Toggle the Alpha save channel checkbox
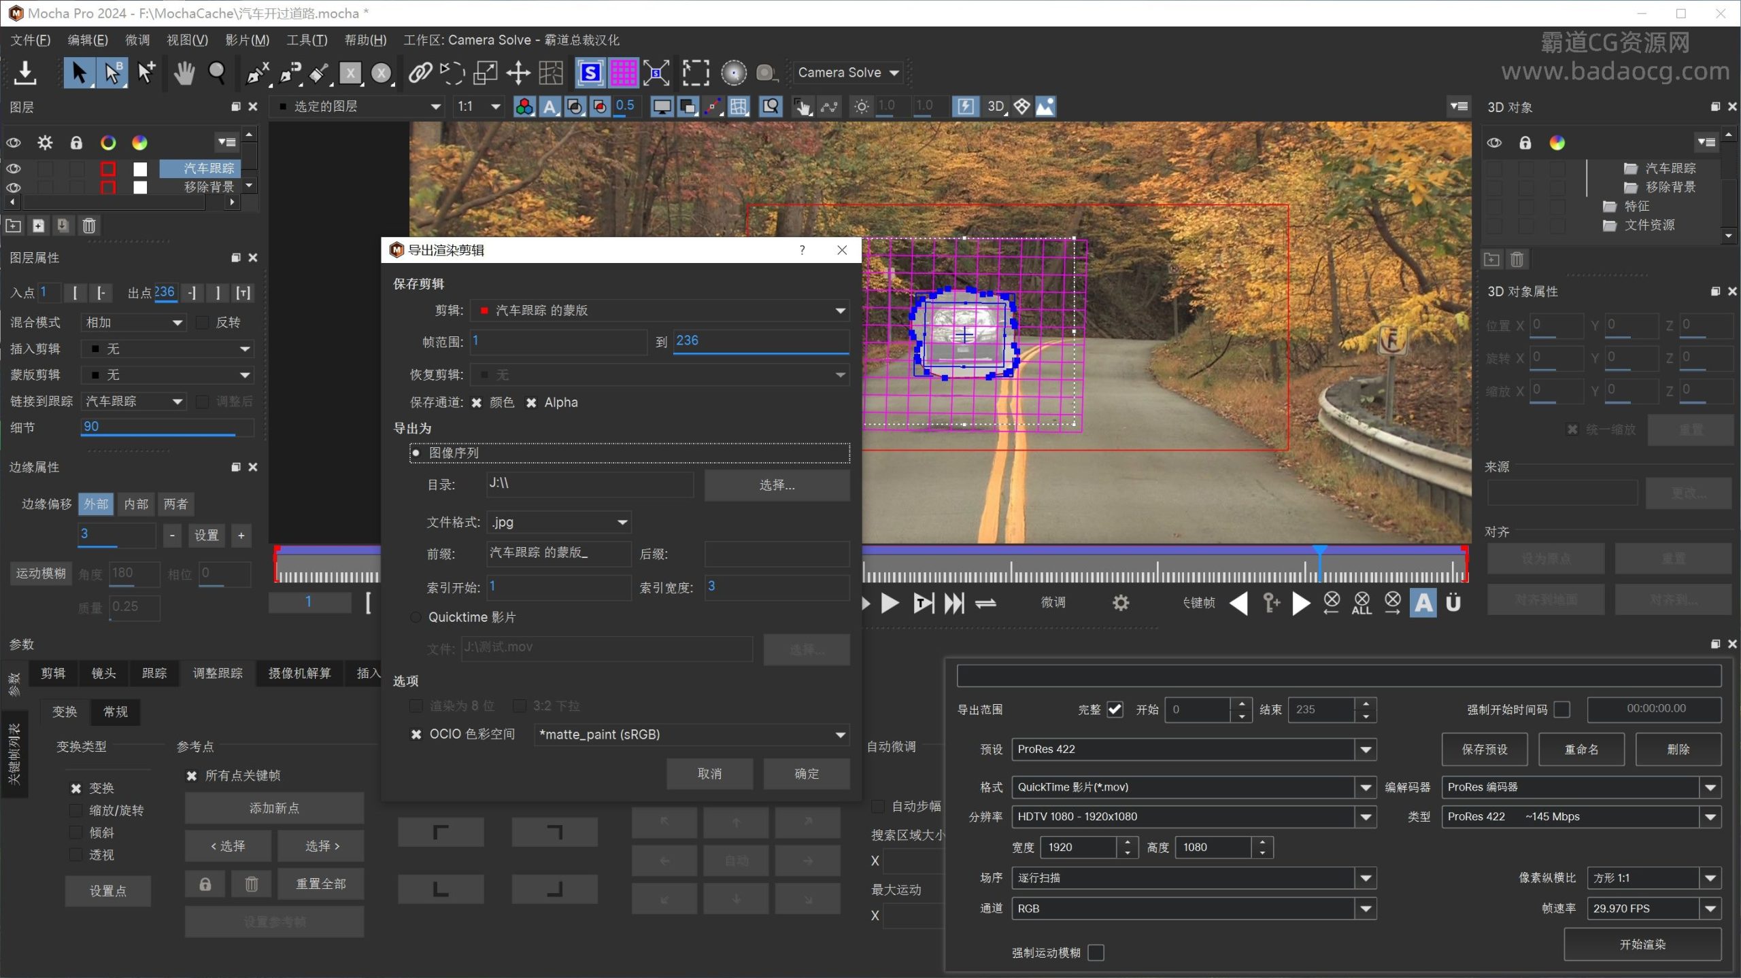Screen dimensions: 1741x978 pos(531,403)
